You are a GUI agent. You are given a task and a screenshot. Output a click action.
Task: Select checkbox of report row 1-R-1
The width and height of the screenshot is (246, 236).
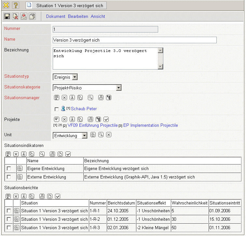tap(9, 211)
